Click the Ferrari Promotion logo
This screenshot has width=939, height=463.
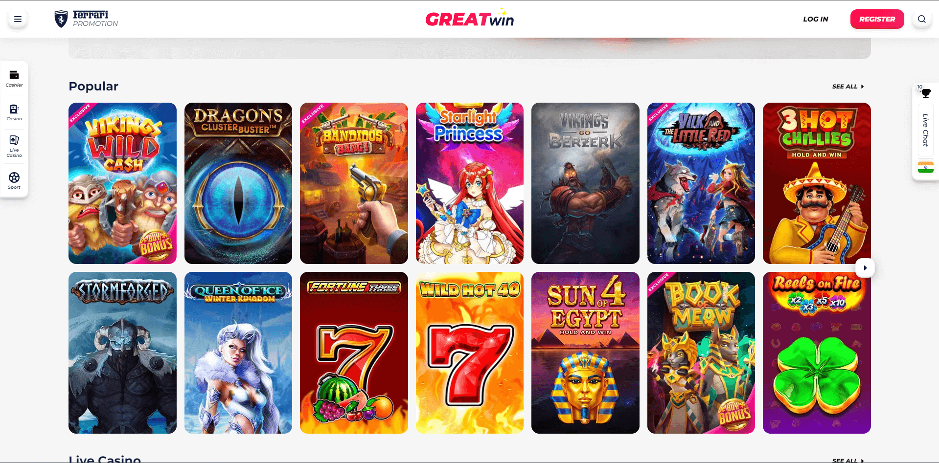click(86, 19)
